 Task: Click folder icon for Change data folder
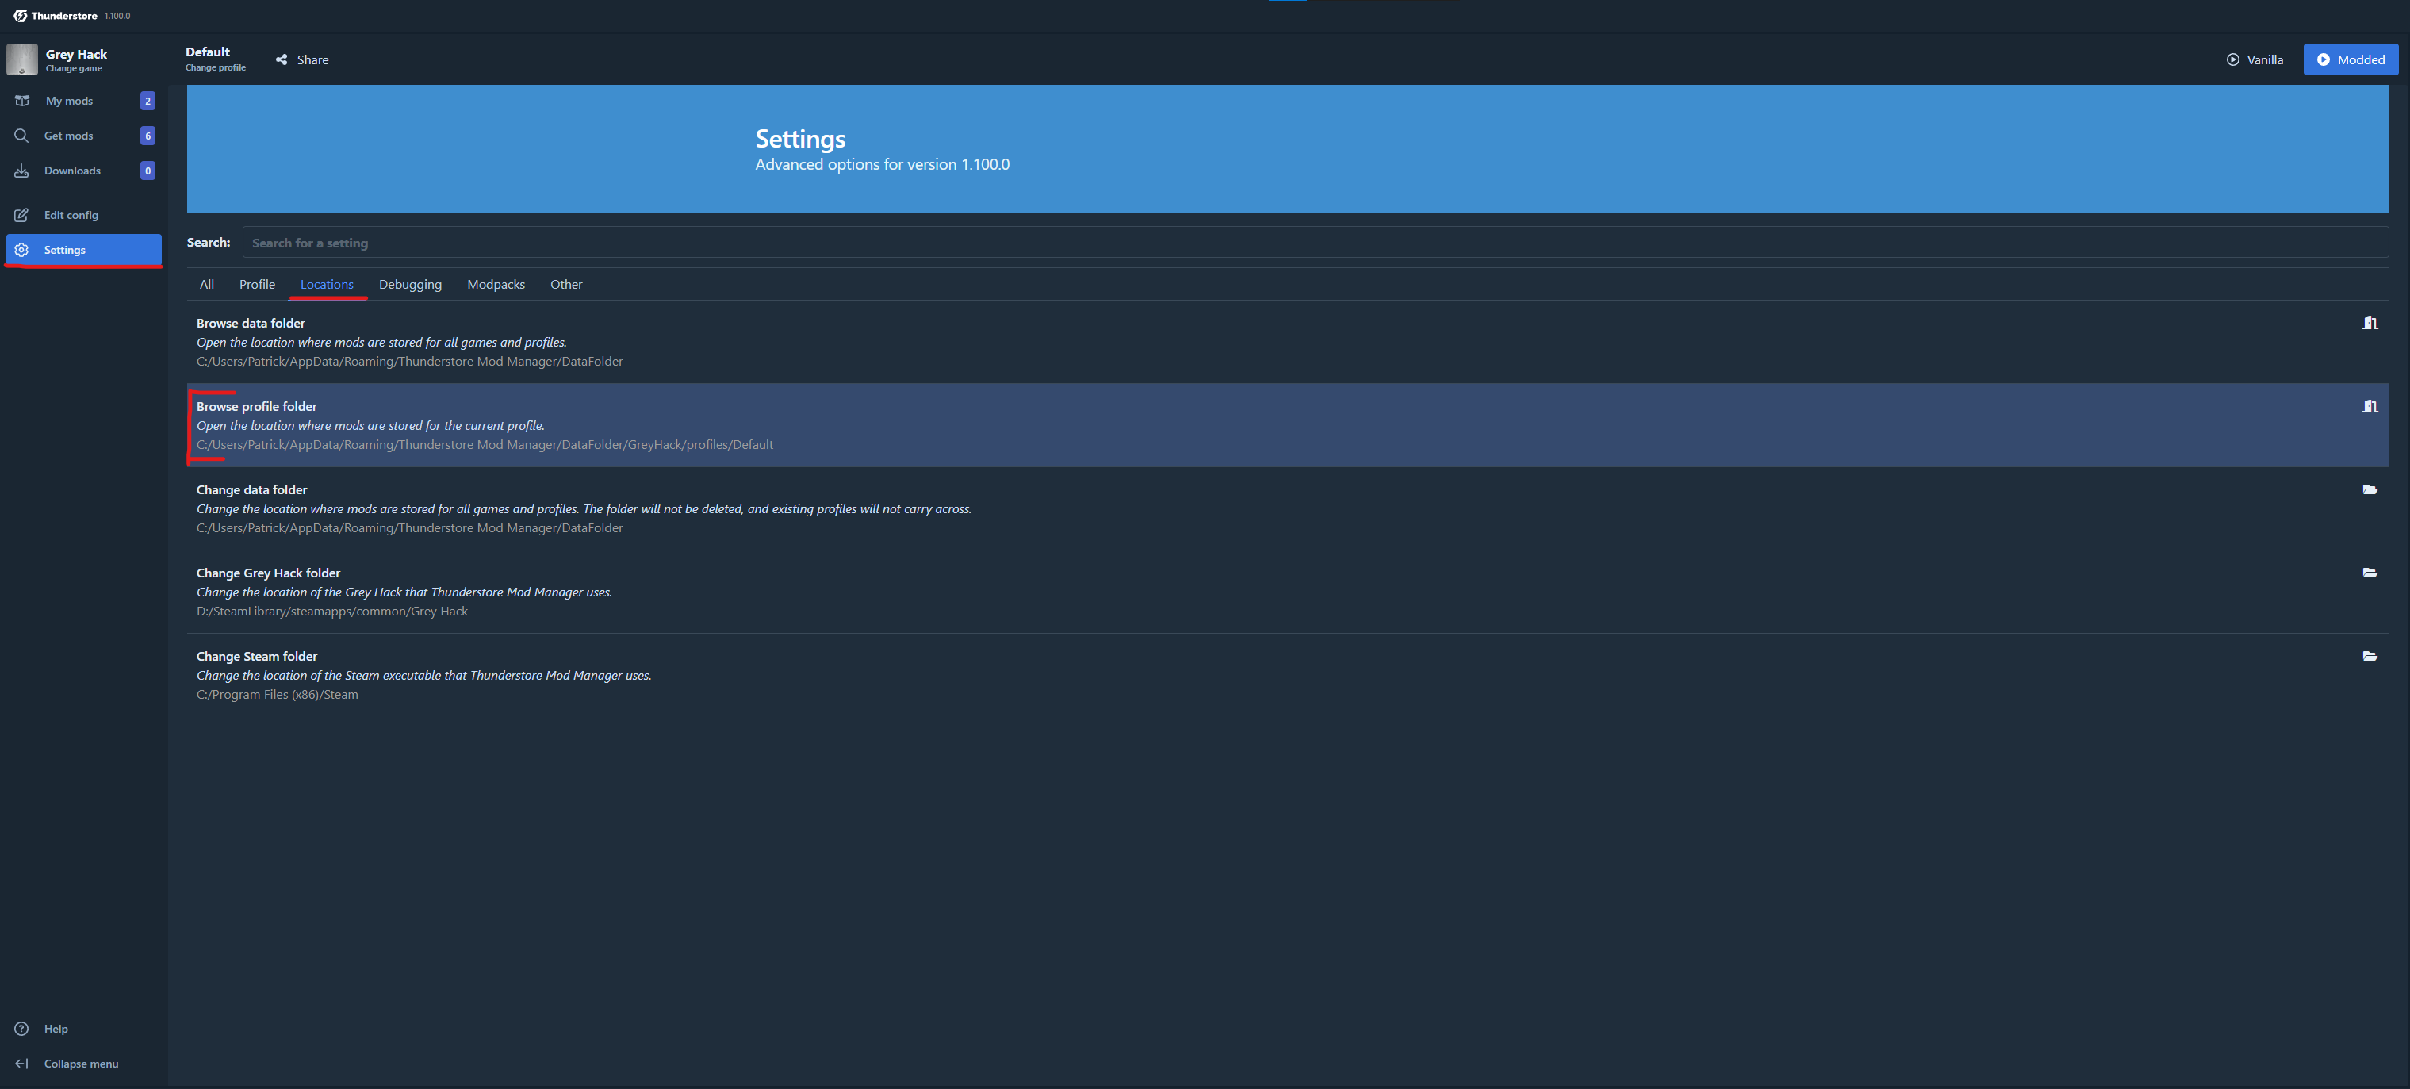[2369, 489]
